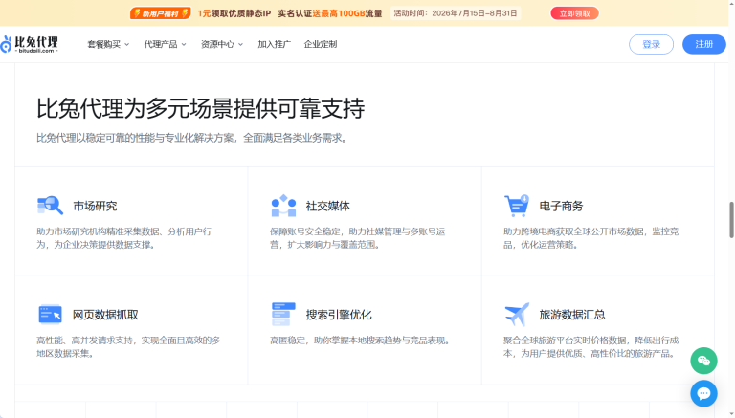Screen dimensions: 735x418
Task: Expand the 资源中心 dropdown menu
Action: click(x=222, y=44)
